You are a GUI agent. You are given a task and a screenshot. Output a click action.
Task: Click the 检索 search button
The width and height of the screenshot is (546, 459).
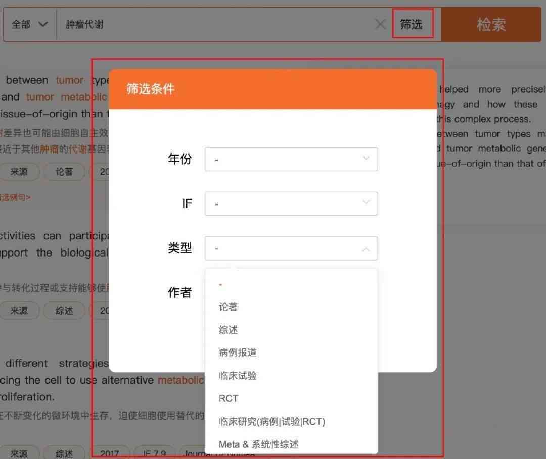coord(491,25)
